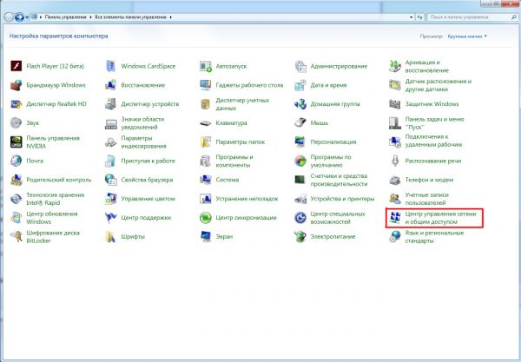Image resolution: width=521 pixels, height=362 pixels.
Task: Open the Шифрование диска BitLocker icon
Action: point(16,236)
